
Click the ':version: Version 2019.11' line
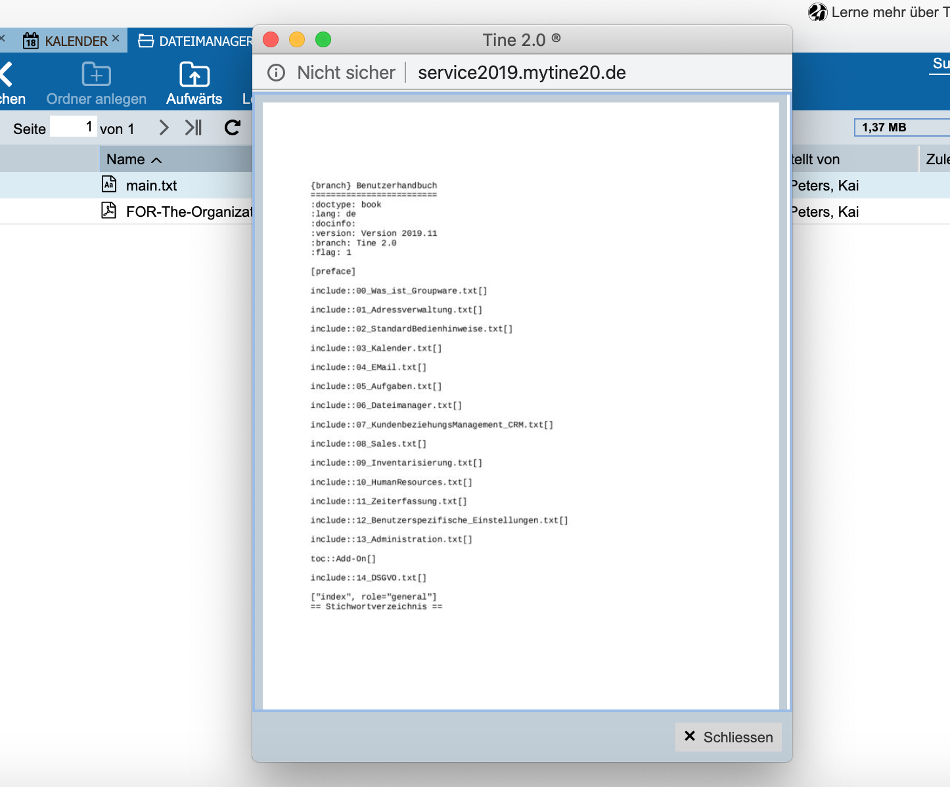(x=374, y=233)
